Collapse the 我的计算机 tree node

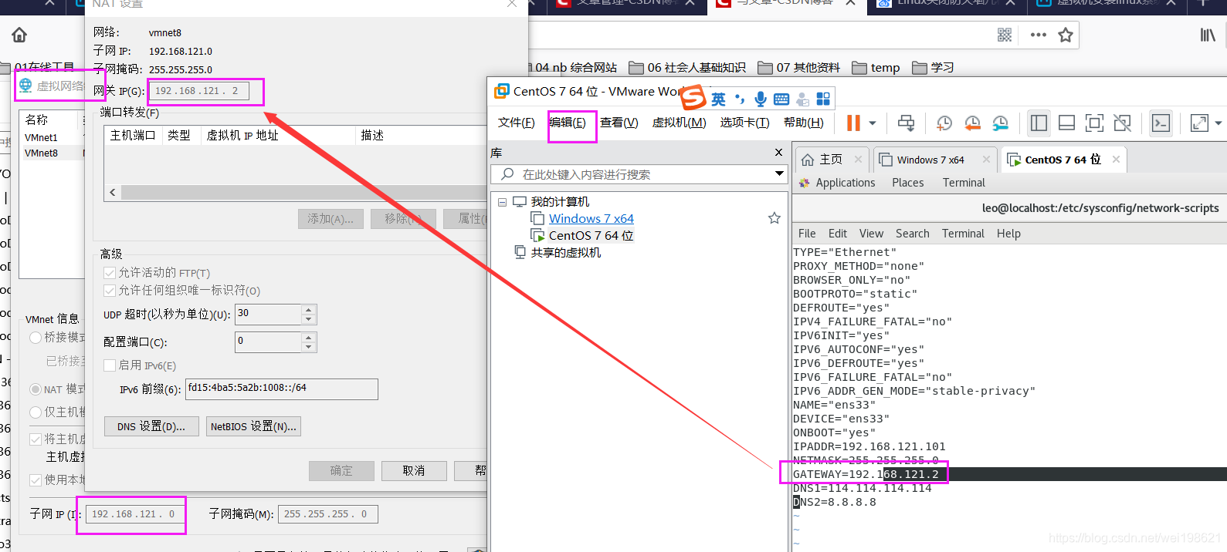point(503,202)
